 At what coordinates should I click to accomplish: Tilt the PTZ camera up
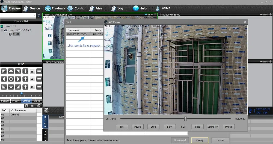(11, 71)
